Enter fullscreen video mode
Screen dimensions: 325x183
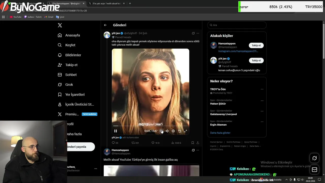point(186,131)
